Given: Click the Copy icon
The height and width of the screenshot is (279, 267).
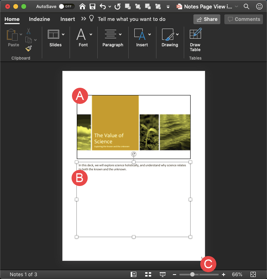Looking at the screenshot, I should coord(29,40).
